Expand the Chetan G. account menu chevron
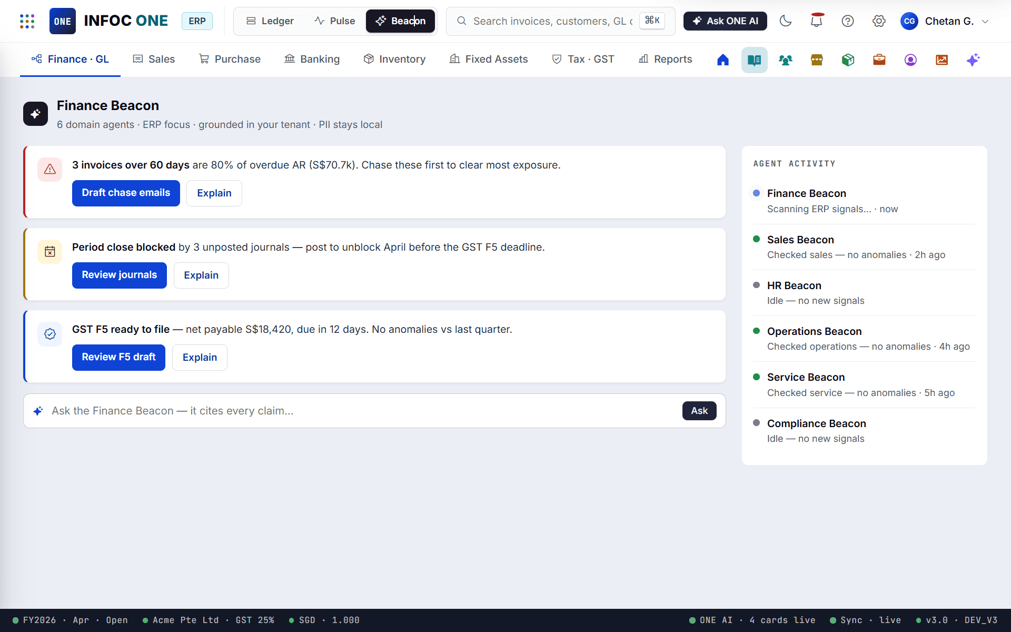Viewport: 1011px width, 632px height. click(985, 22)
